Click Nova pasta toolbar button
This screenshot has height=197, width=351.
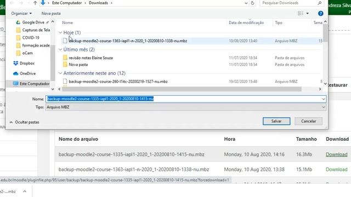[x=51, y=13]
